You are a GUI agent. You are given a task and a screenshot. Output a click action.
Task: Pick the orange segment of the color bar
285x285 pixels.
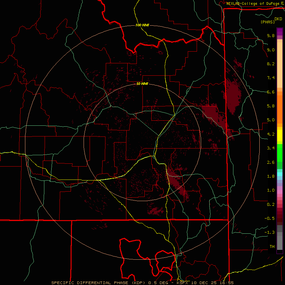[x=280, y=109]
